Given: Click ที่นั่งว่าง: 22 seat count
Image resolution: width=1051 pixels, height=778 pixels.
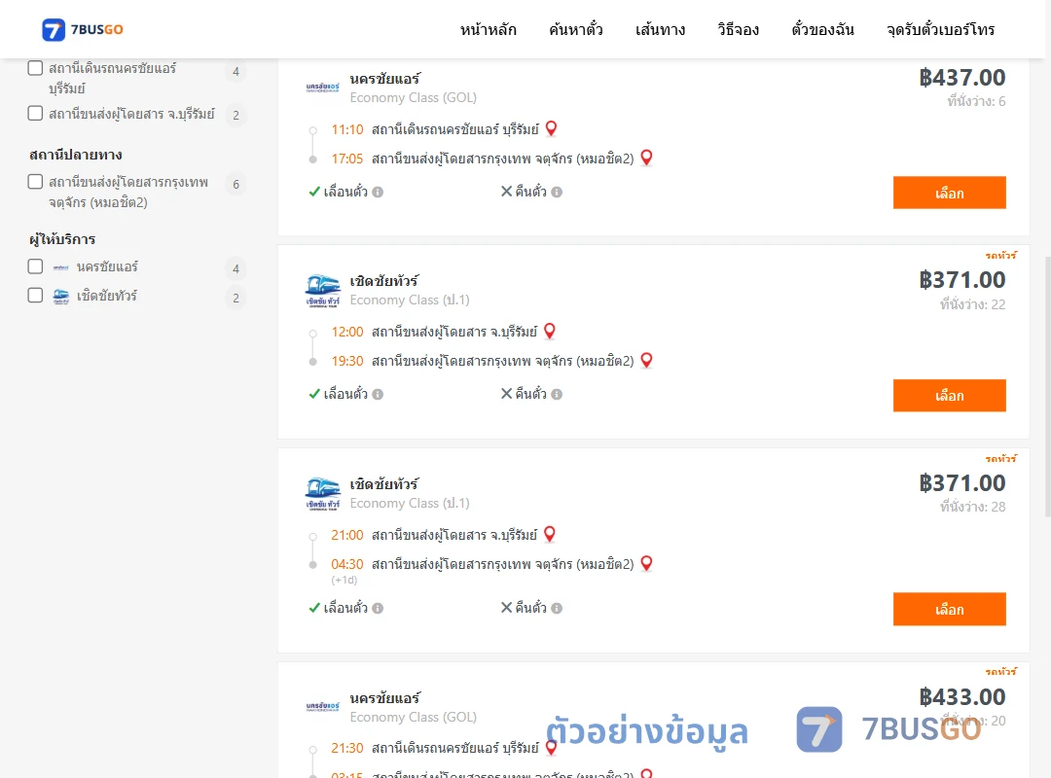Looking at the screenshot, I should coord(972,305).
